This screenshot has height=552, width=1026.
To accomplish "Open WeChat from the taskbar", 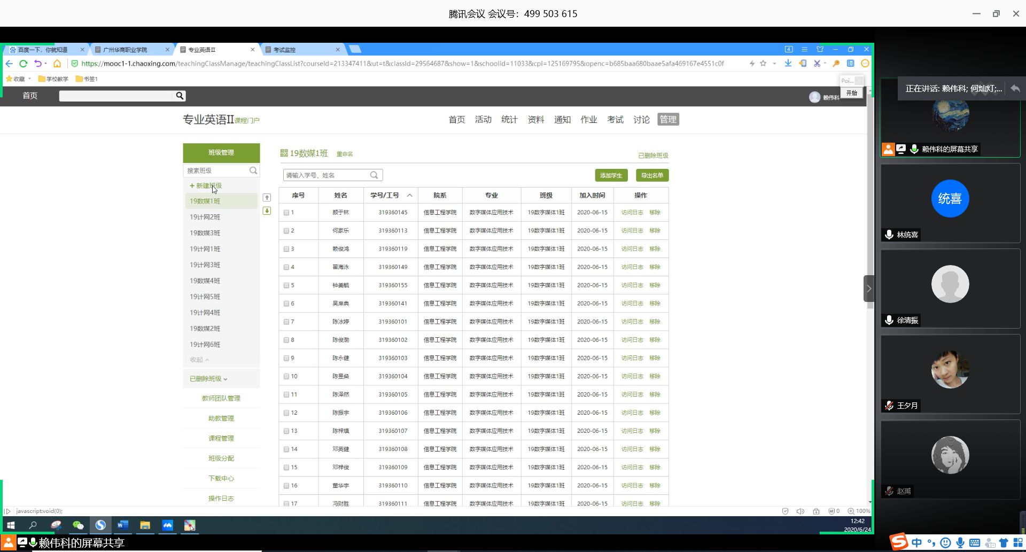I will coord(78,525).
